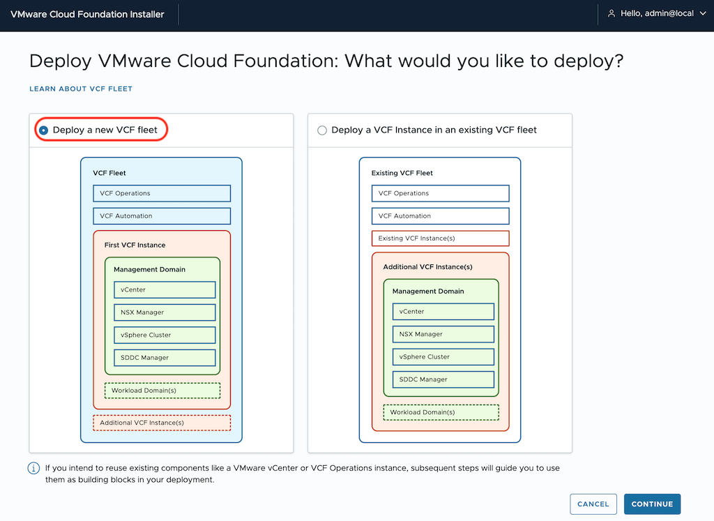This screenshot has width=714, height=521.
Task: Click the Hello, admin@local greeting text
Action: coord(657,14)
